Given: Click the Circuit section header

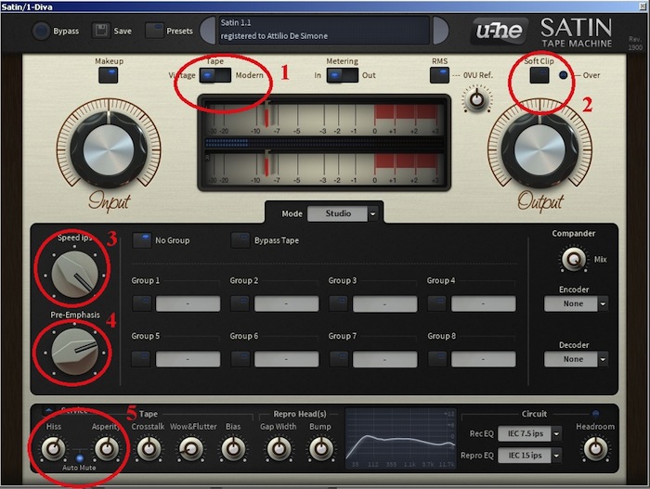Looking at the screenshot, I should tap(533, 414).
